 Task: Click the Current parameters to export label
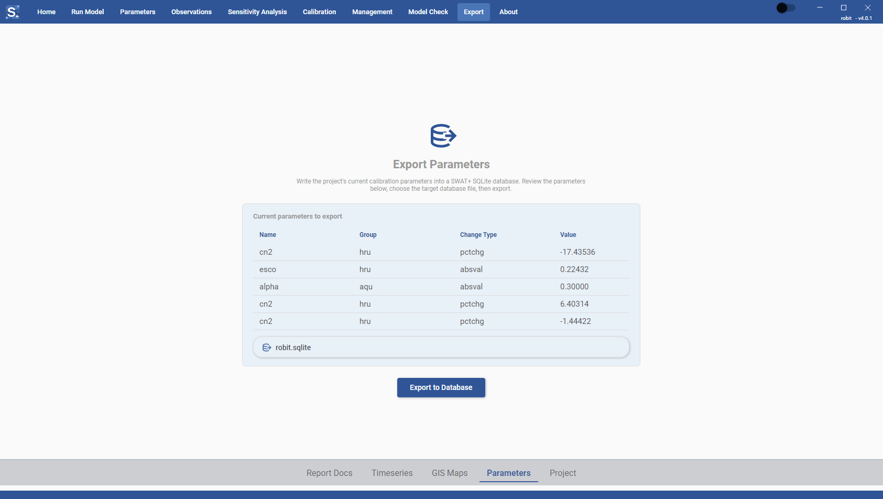coord(298,216)
